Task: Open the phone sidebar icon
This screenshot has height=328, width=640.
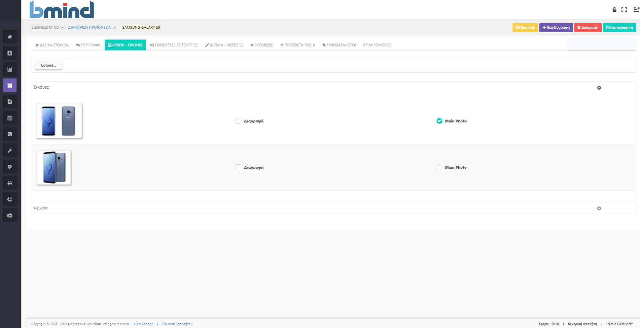Action: pyautogui.click(x=10, y=134)
